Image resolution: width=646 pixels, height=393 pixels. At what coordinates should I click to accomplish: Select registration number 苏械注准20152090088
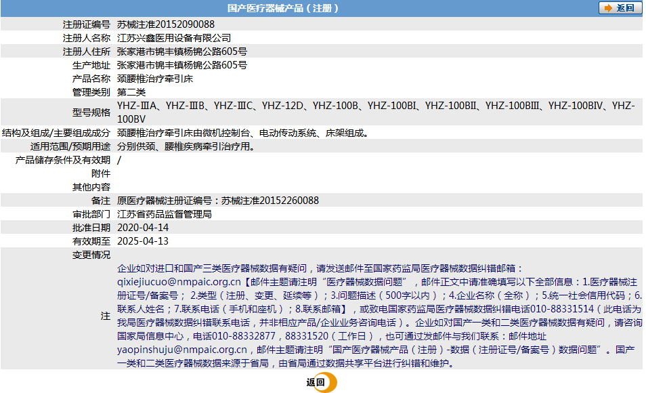[166, 24]
